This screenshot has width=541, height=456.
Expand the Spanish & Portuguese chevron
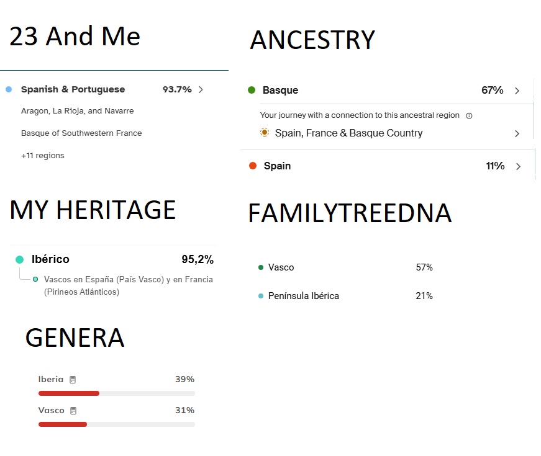[201, 89]
